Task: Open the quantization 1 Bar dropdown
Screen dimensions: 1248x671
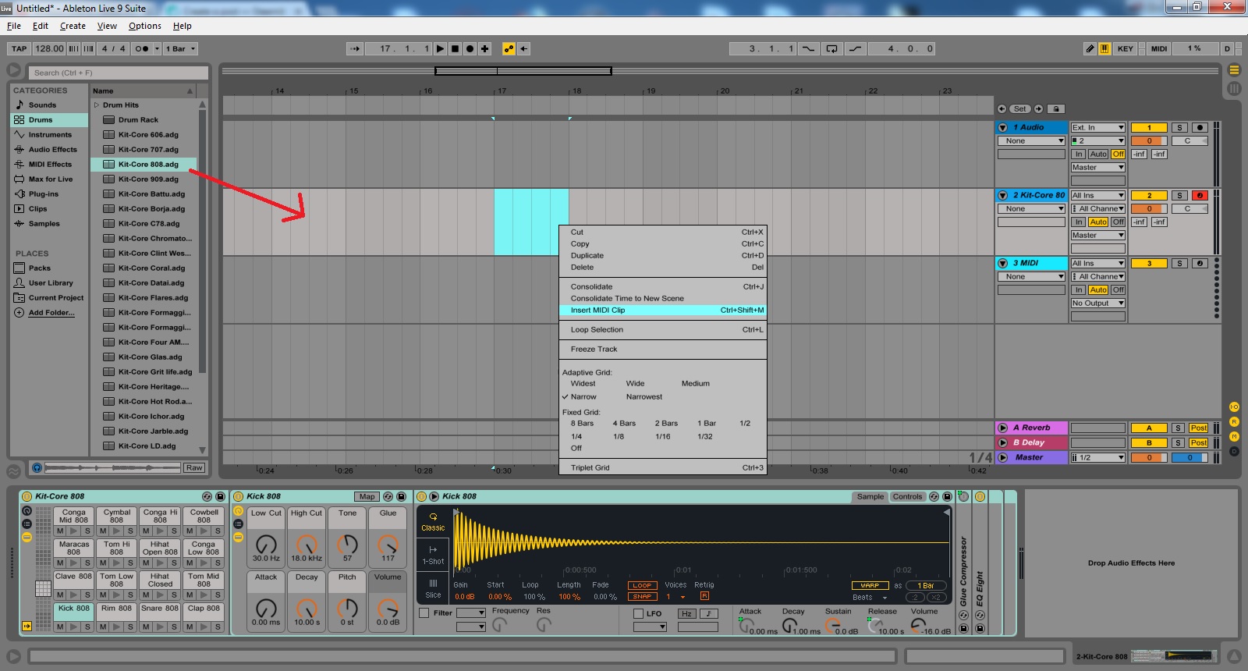Action: 180,48
